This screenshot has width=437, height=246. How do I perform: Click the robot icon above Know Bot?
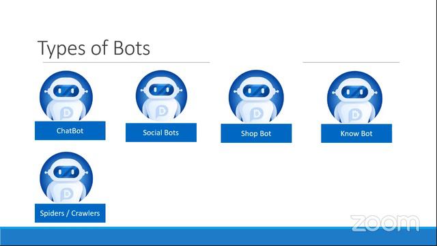(x=354, y=97)
